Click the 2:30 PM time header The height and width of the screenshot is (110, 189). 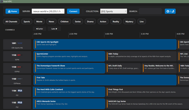(x=73, y=34)
